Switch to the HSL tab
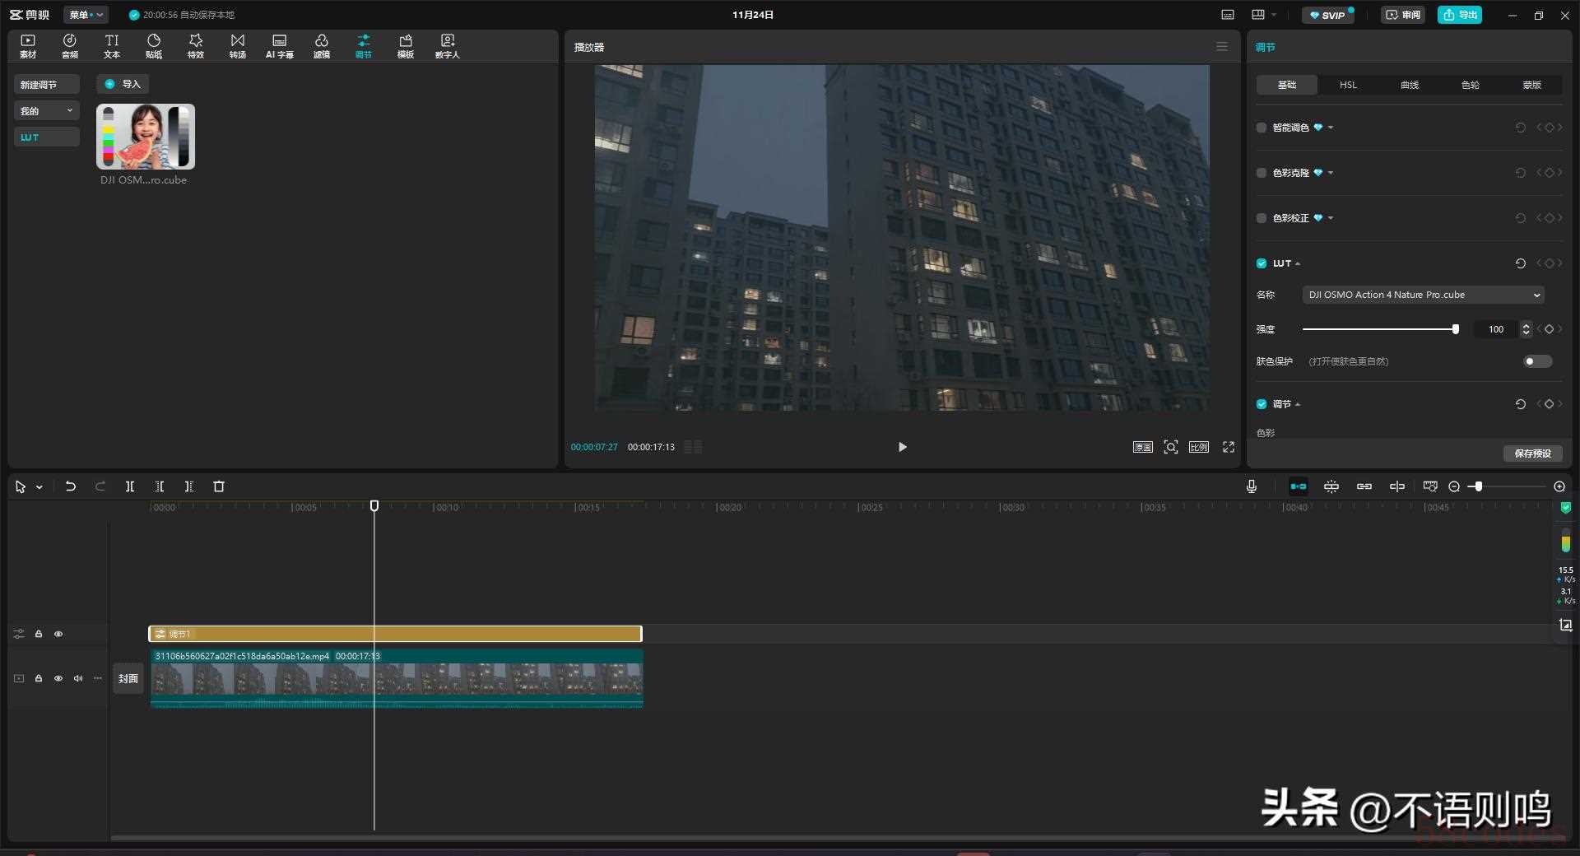The image size is (1580, 856). 1348,85
